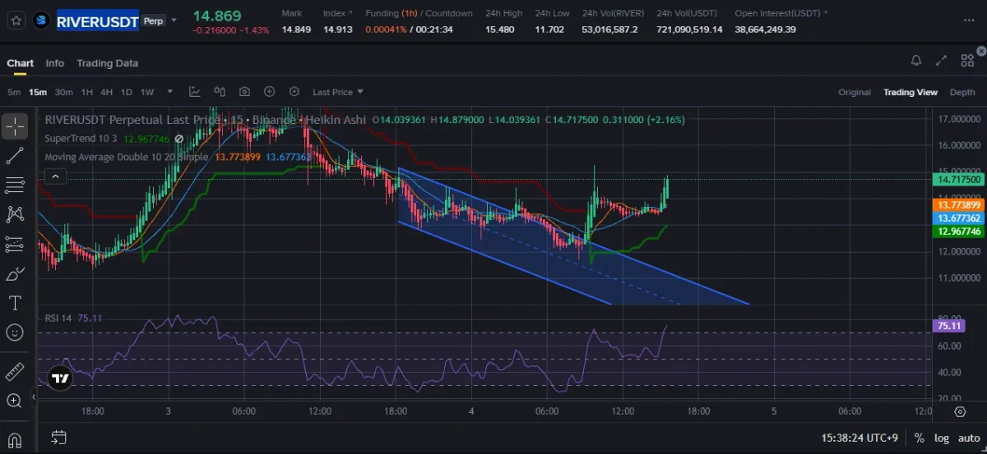The image size is (987, 454).
Task: Select the trend line drawing tool
Action: (x=15, y=156)
